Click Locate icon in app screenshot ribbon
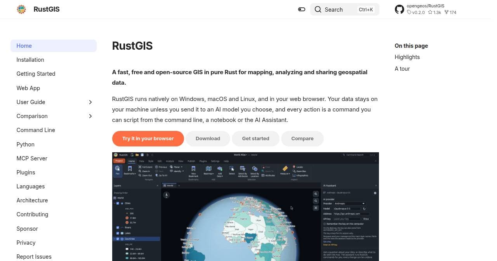Viewport: 497px width, 261px height. click(294, 167)
